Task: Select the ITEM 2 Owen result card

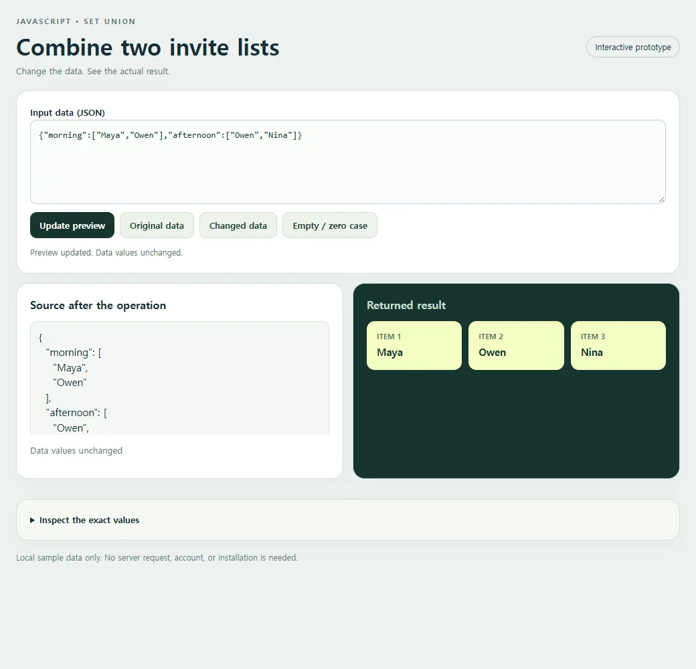Action: pos(516,346)
